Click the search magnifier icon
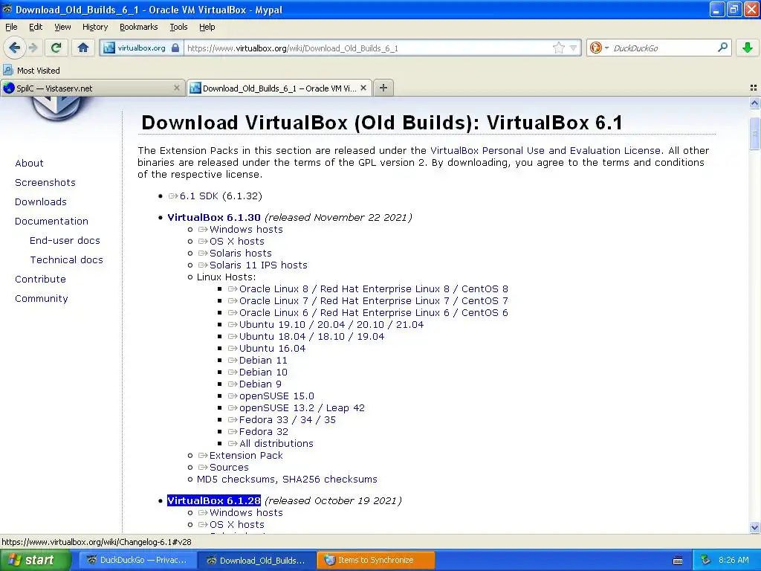The height and width of the screenshot is (571, 761). click(x=722, y=47)
